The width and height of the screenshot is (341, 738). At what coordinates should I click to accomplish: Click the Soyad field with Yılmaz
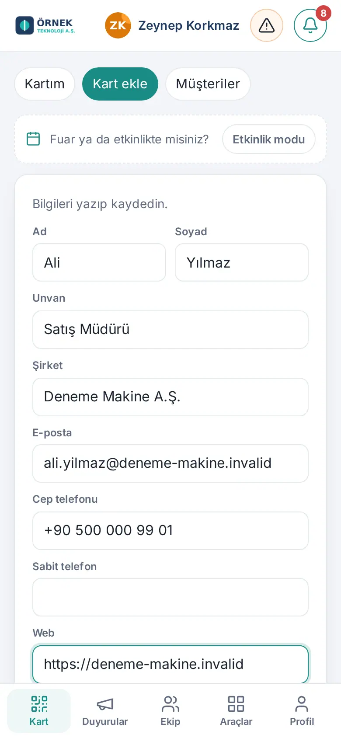242,262
